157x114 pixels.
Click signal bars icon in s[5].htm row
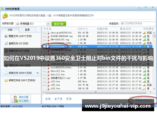[144, 85]
